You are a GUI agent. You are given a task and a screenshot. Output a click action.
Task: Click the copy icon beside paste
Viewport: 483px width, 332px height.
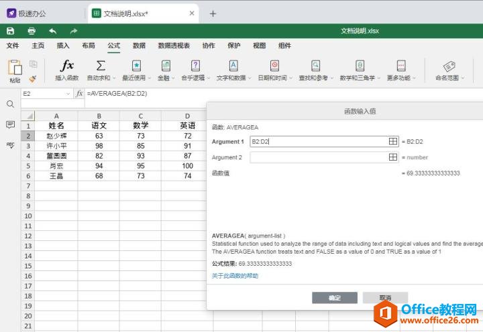tap(34, 64)
